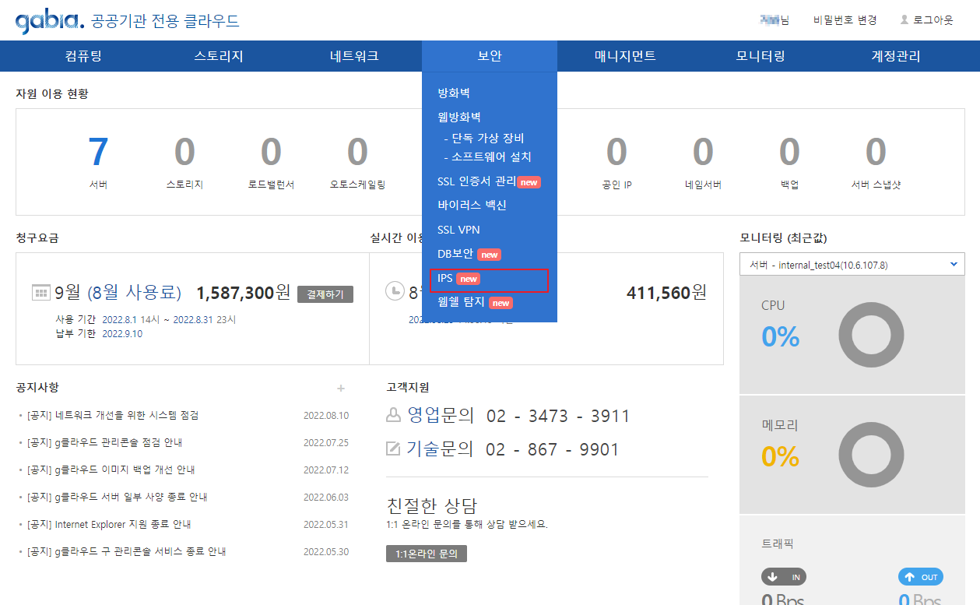Click the traffic IN down-arrow badge
This screenshot has width=980, height=605.
pyautogui.click(x=783, y=577)
